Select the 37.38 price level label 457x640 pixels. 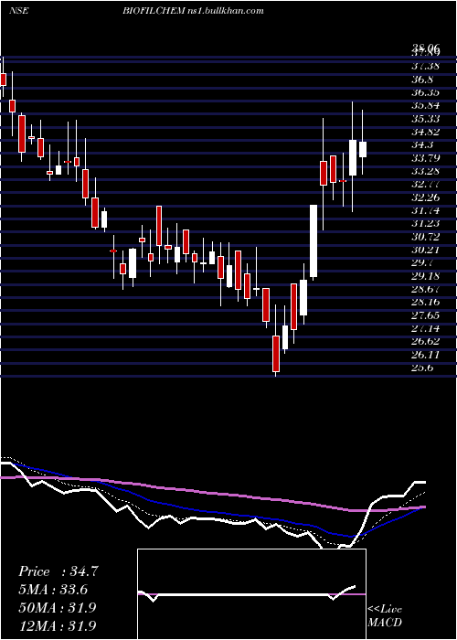point(426,66)
